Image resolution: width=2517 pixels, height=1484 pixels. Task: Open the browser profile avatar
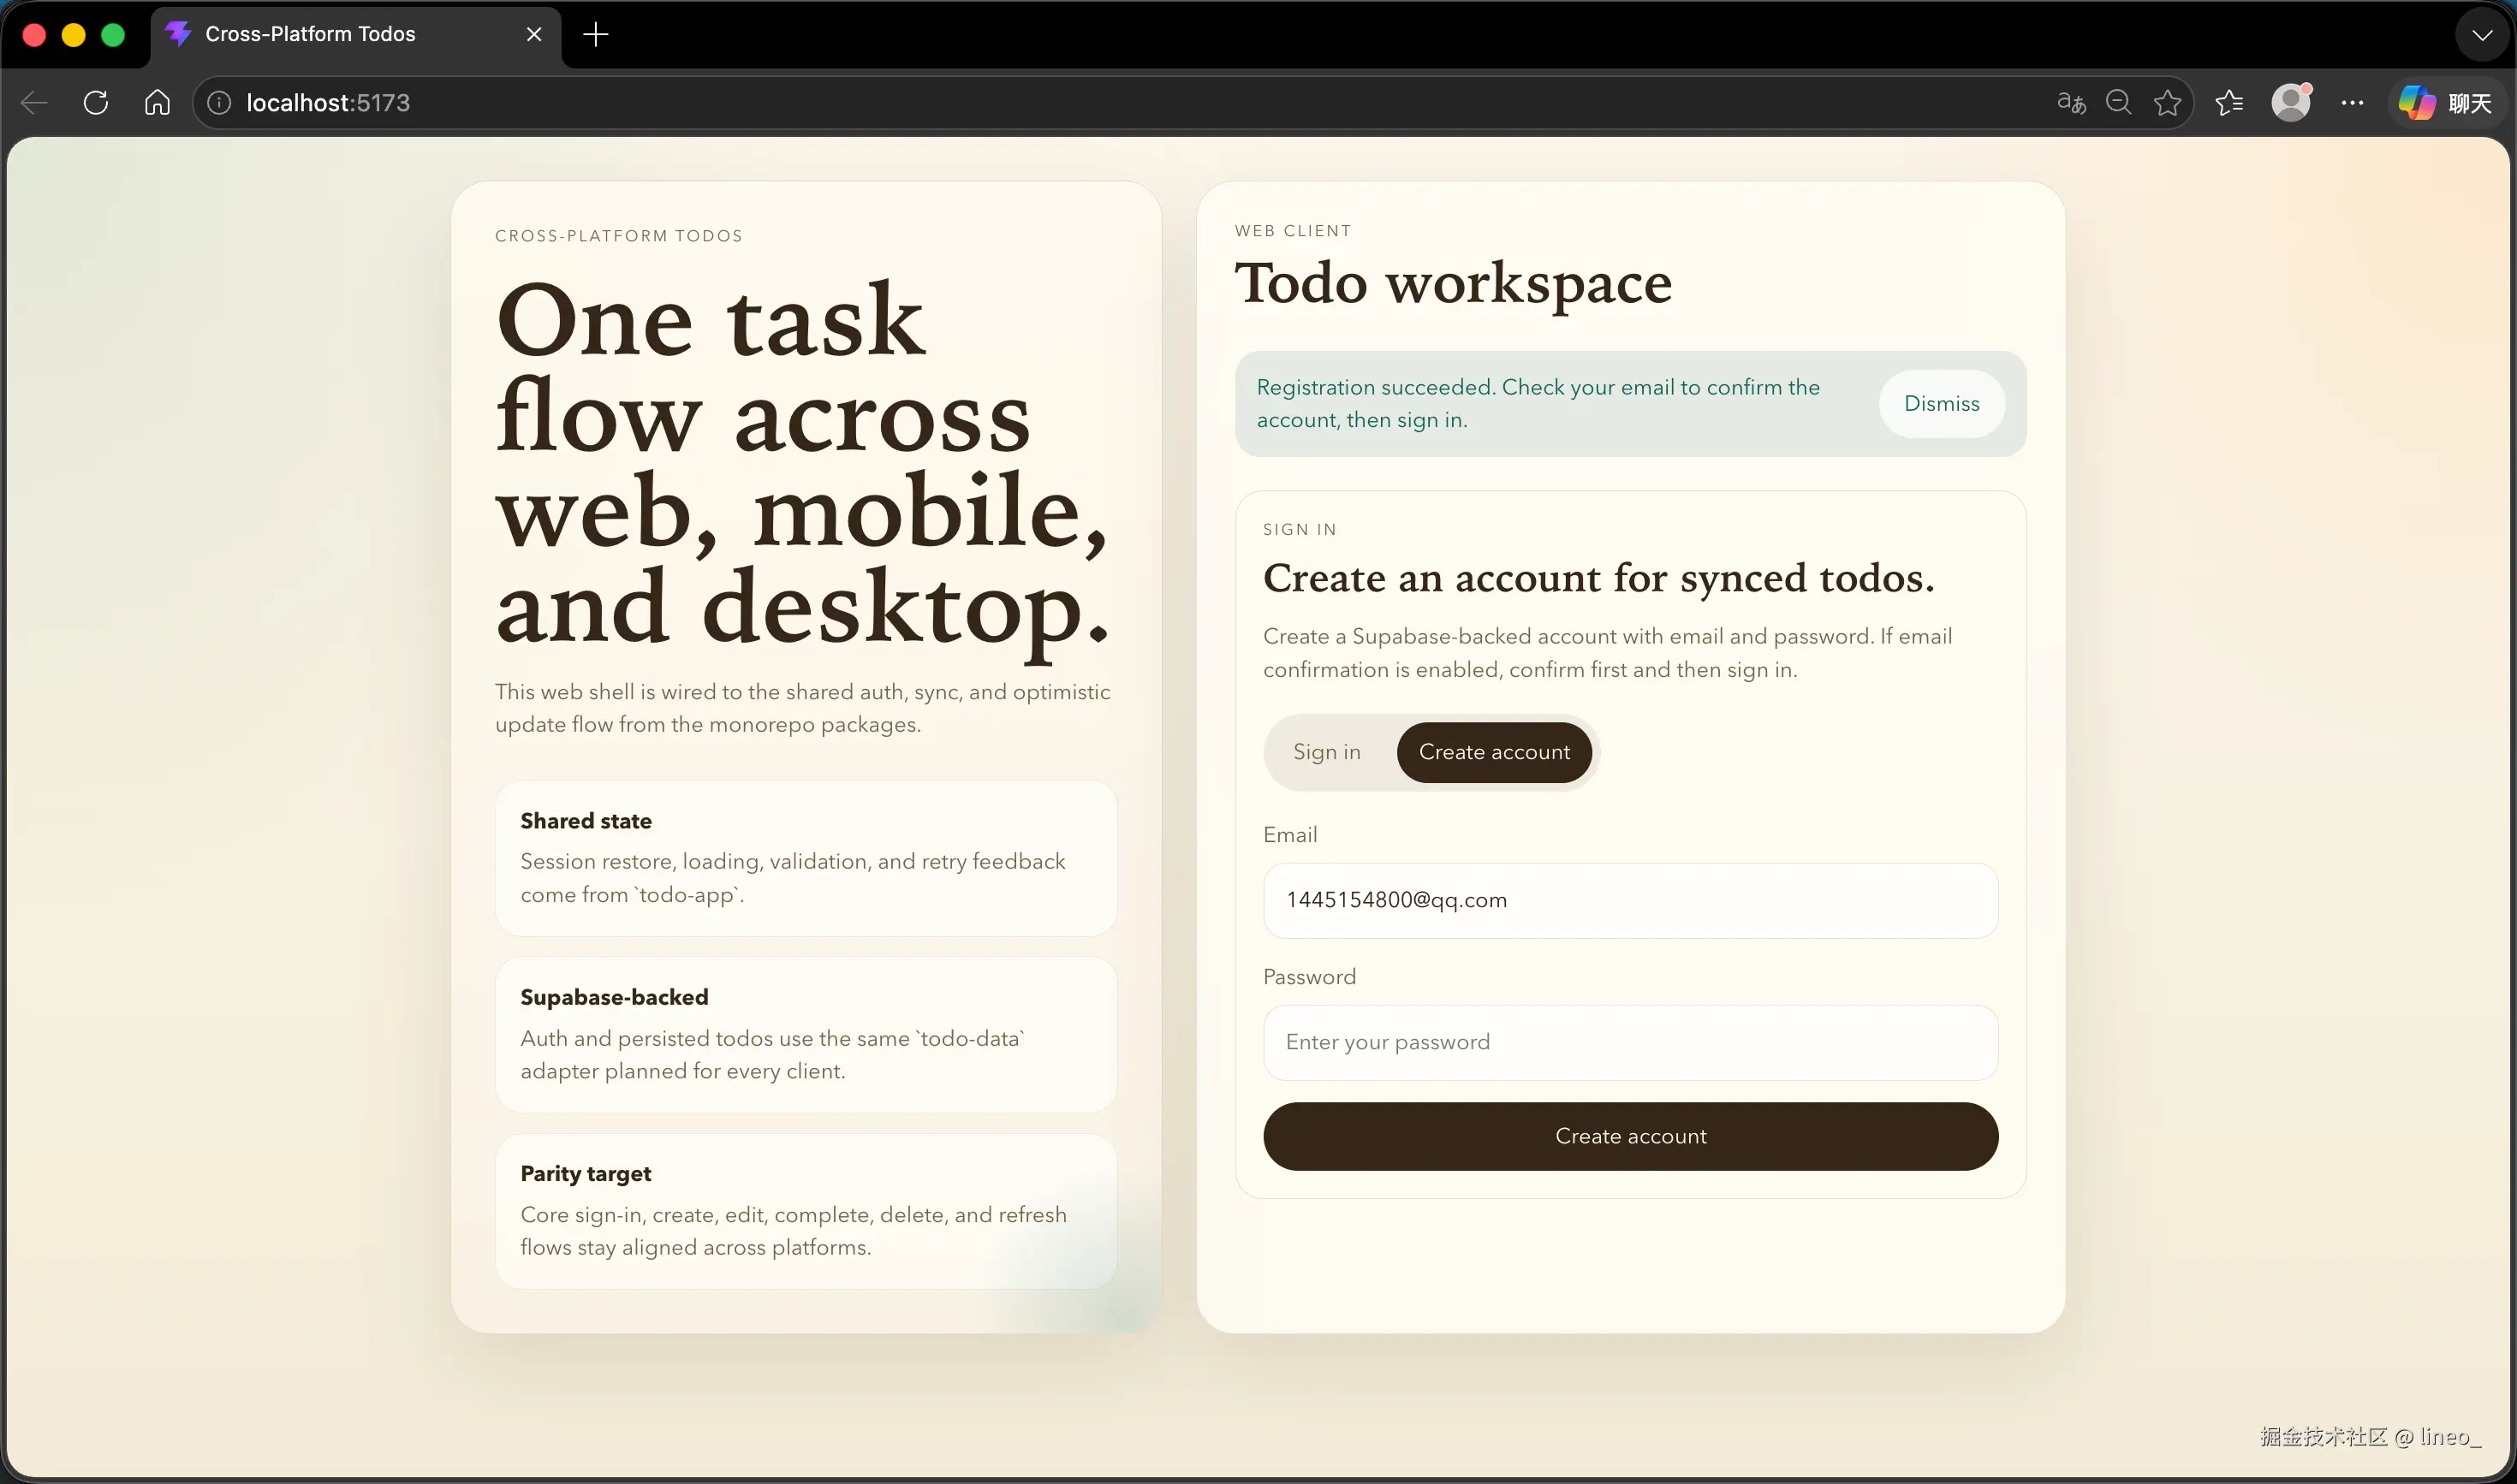(2291, 103)
